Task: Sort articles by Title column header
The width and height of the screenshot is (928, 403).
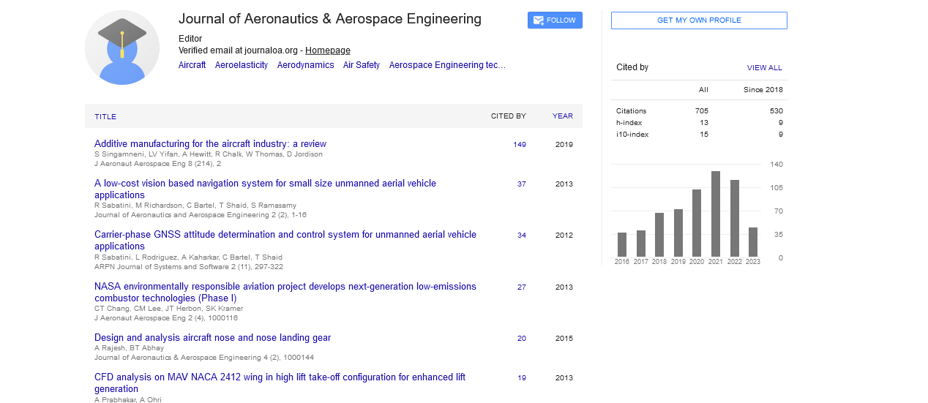Action: click(x=105, y=116)
